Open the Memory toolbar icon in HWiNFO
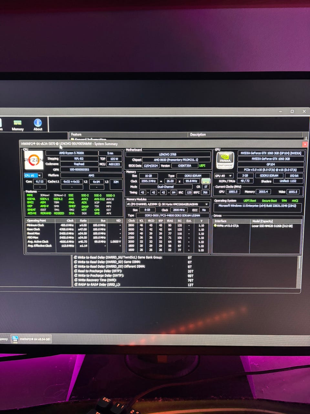Image resolution: width=310 pixels, height=414 pixels. coord(17,125)
